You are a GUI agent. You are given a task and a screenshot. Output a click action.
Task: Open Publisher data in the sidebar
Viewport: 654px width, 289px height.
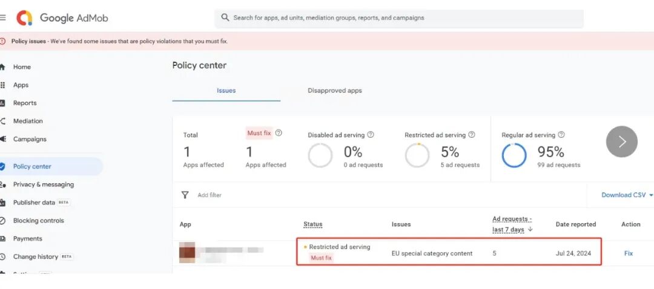(34, 203)
